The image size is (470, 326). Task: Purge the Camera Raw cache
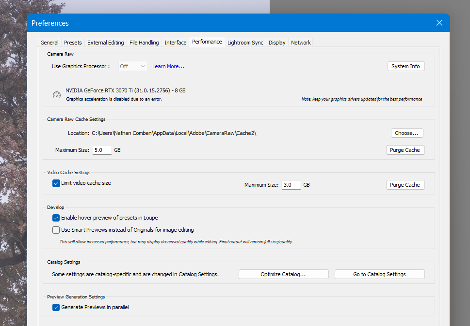(405, 149)
